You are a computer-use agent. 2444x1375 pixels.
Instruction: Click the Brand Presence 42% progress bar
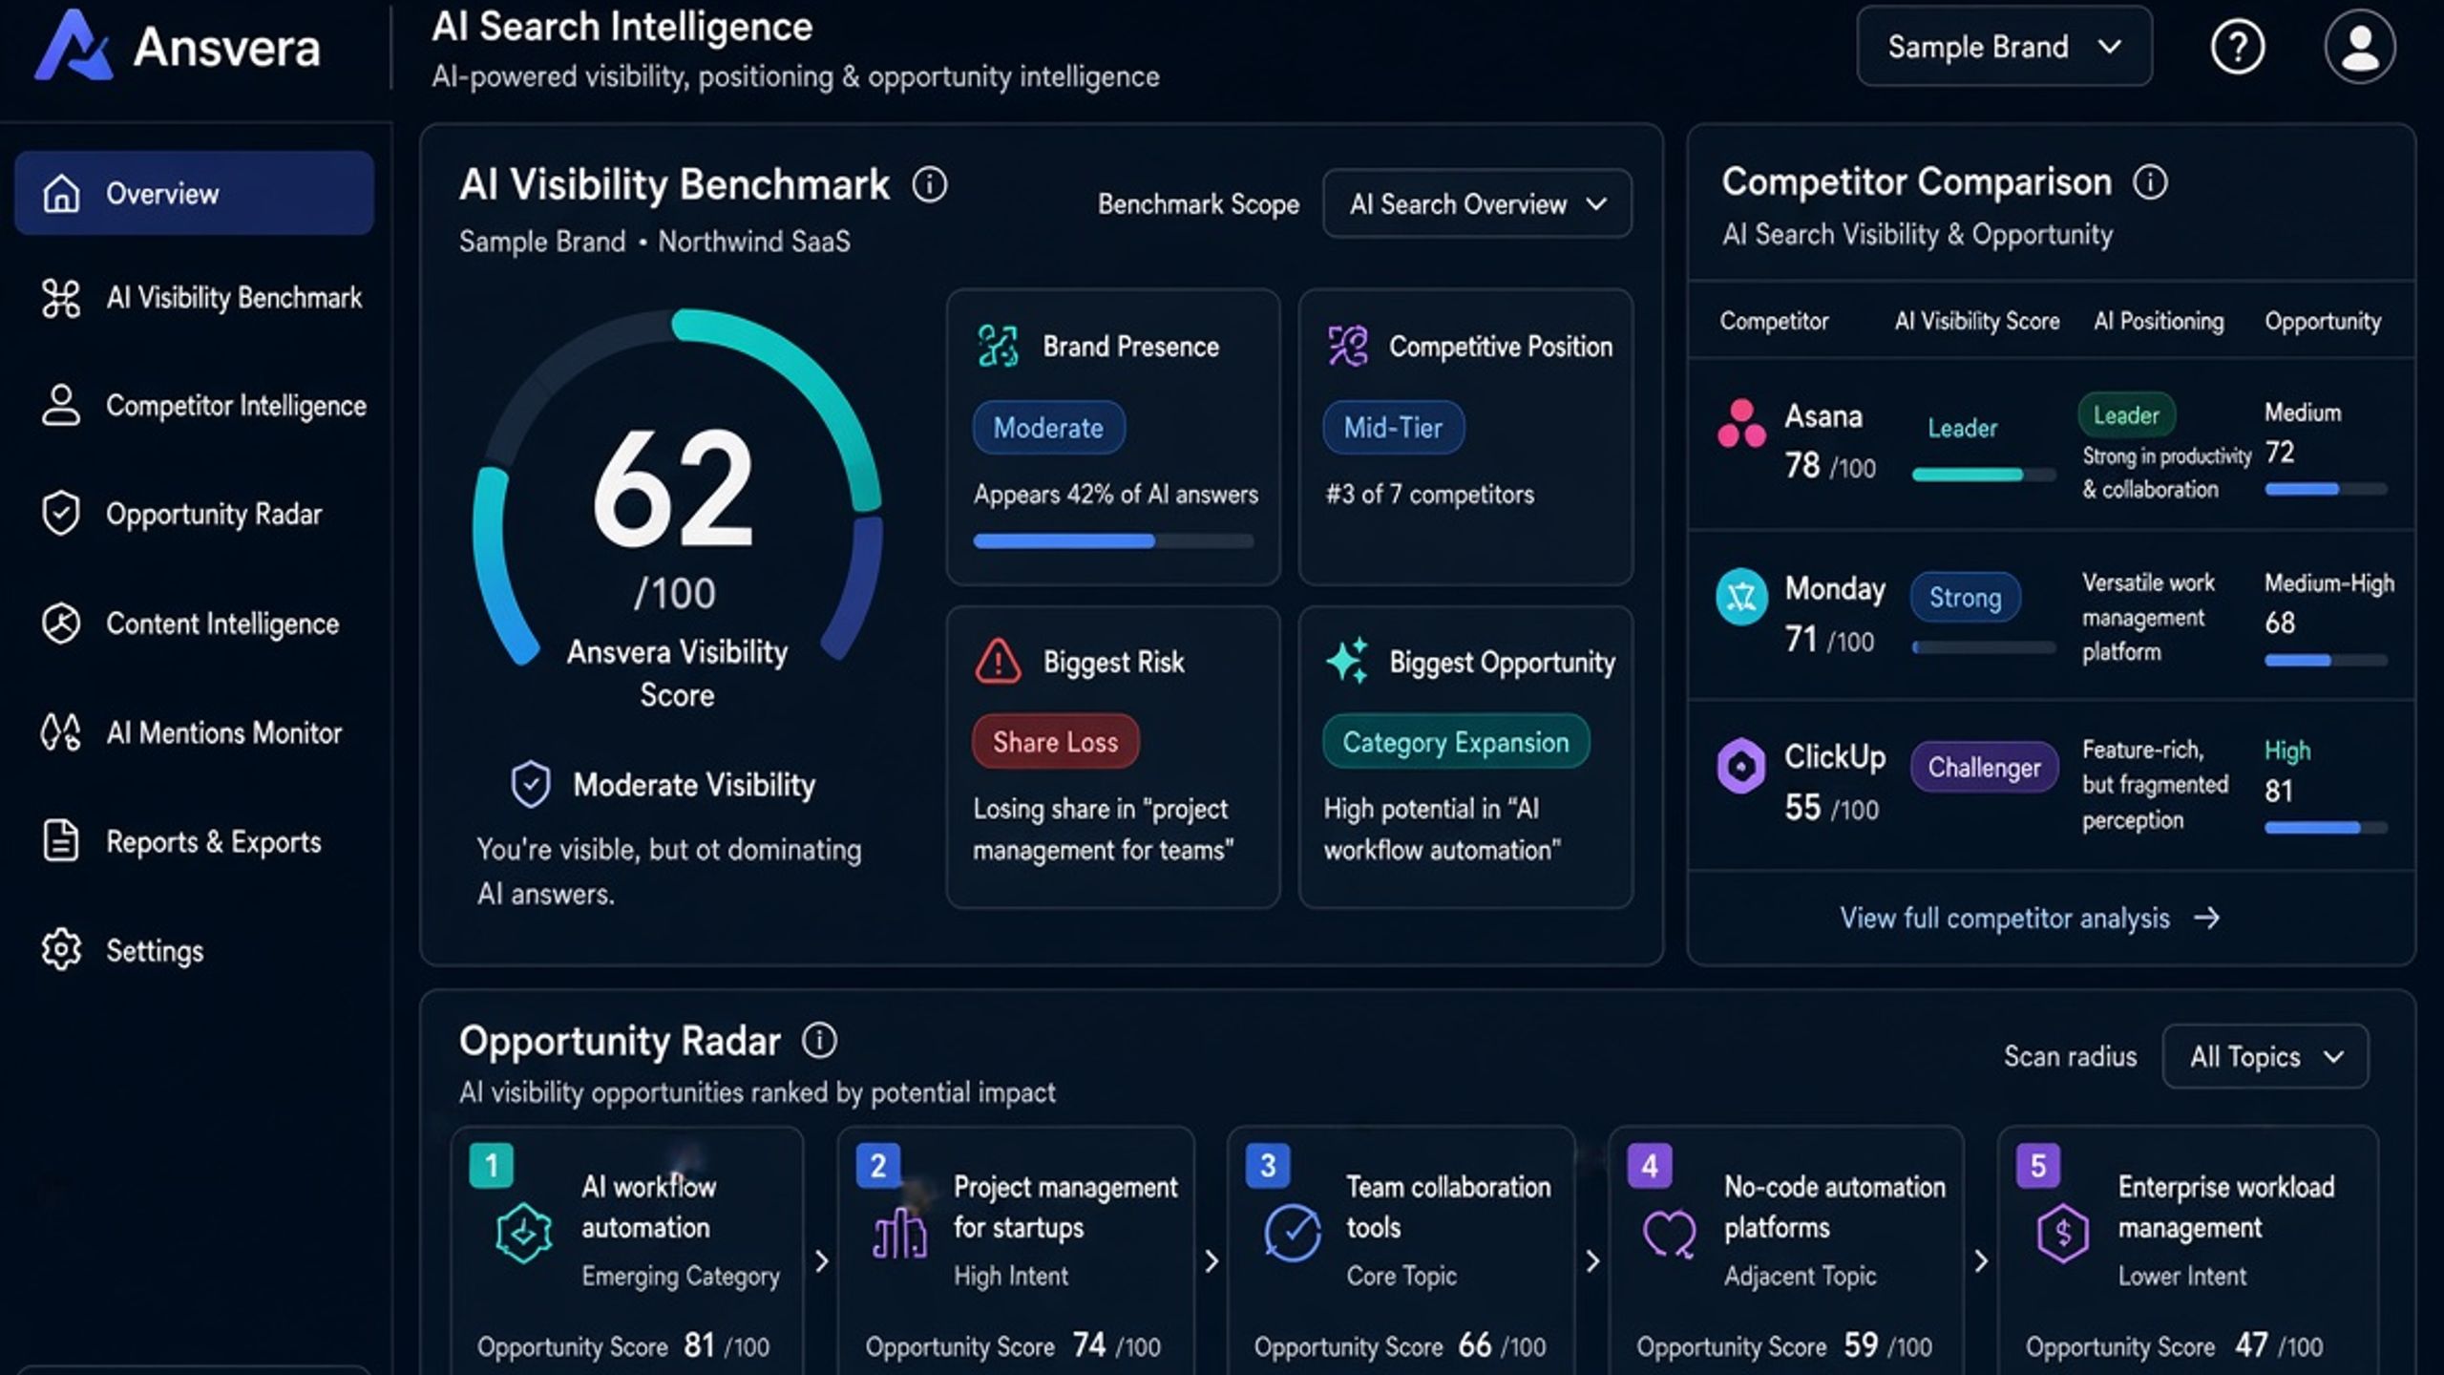[1113, 541]
